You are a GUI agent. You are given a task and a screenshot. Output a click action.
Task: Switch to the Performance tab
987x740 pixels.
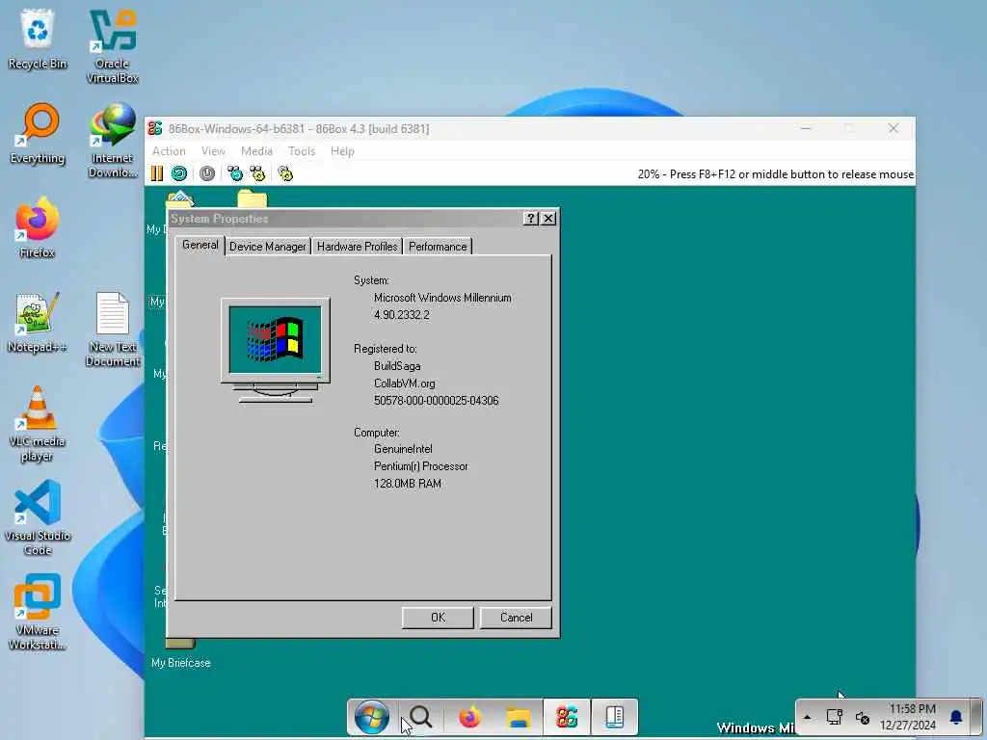[438, 247]
